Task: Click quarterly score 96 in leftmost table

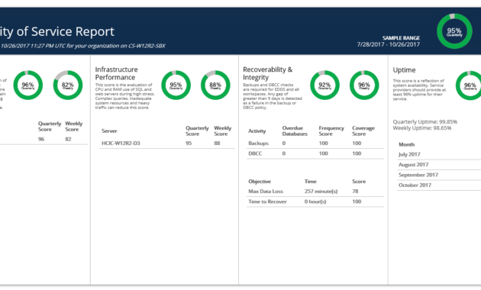Action: point(41,139)
